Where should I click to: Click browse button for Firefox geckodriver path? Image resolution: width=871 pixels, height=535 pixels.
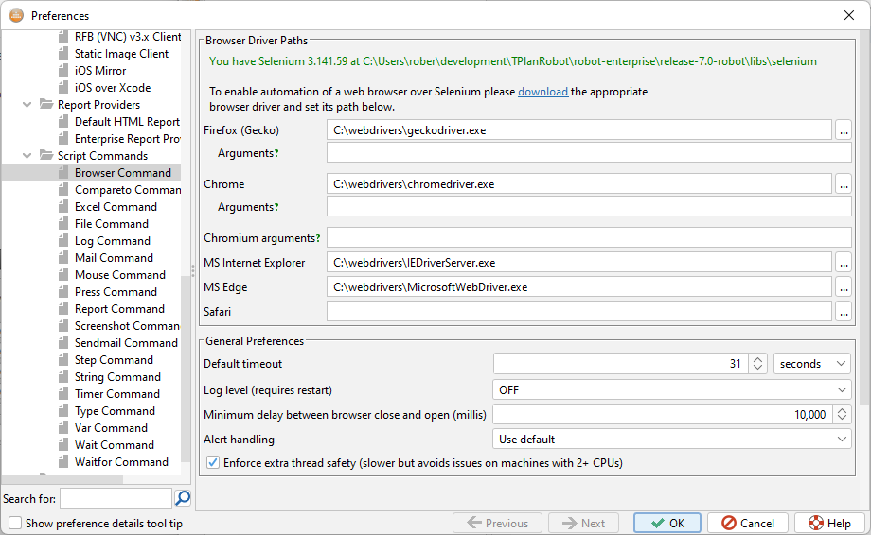[844, 129]
